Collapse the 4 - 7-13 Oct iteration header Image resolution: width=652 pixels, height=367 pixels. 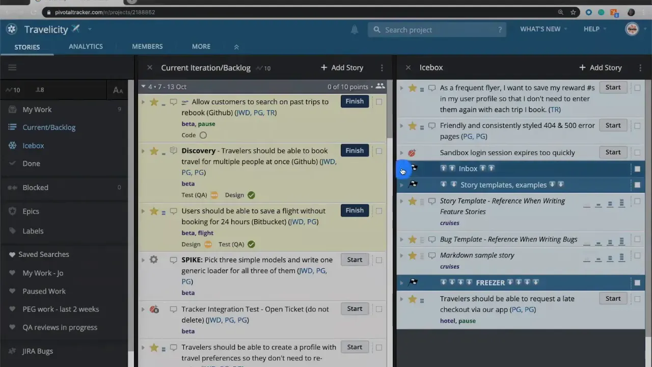[143, 87]
